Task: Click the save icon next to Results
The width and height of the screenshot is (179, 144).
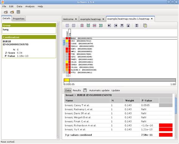Action: [85, 90]
